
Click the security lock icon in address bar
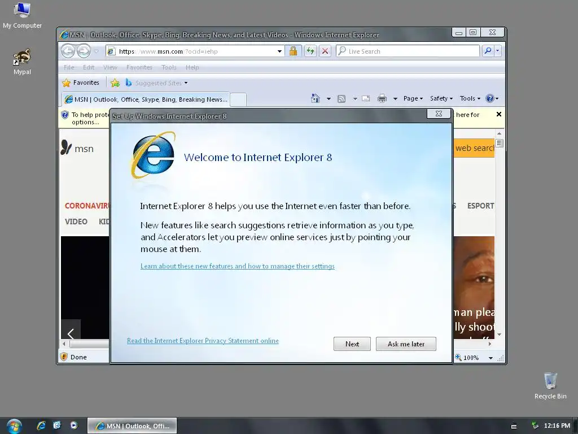click(293, 51)
